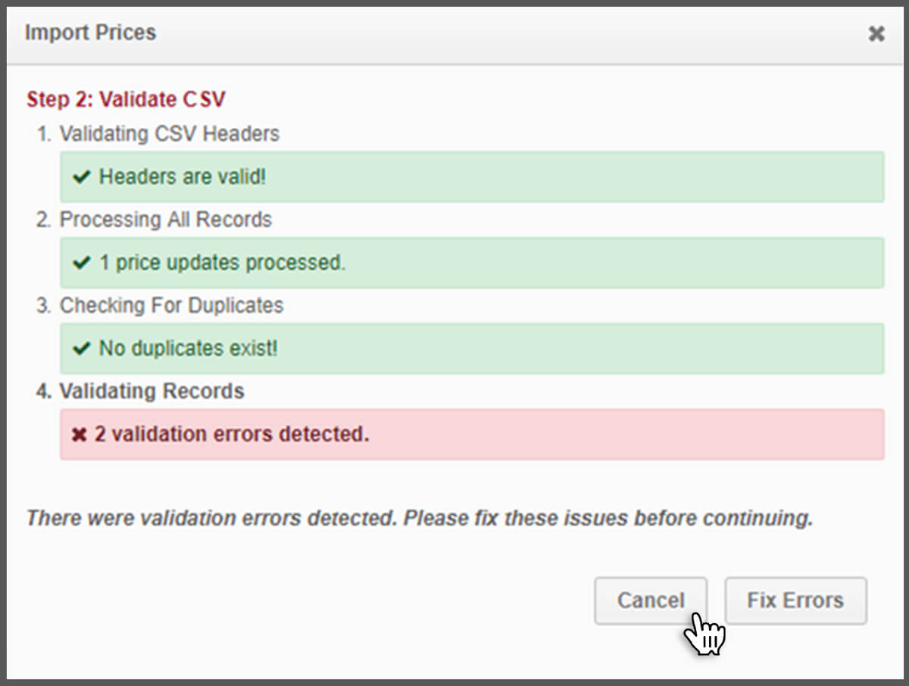
Task: Click the Cancel button
Action: (650, 600)
